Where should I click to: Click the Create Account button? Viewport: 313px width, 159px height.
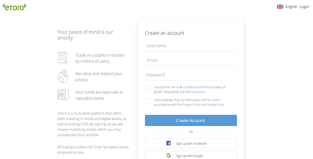tap(191, 120)
